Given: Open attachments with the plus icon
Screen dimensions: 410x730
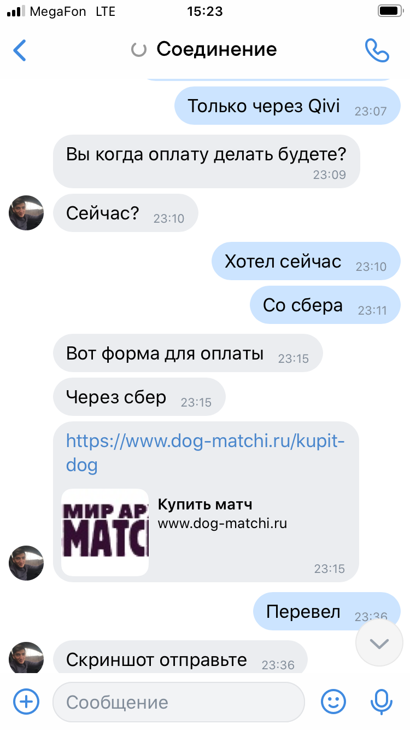Looking at the screenshot, I should [26, 702].
